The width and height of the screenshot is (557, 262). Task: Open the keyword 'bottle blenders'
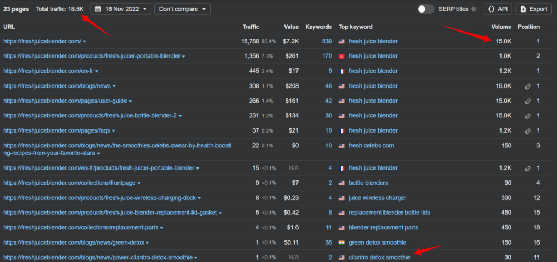click(x=368, y=183)
